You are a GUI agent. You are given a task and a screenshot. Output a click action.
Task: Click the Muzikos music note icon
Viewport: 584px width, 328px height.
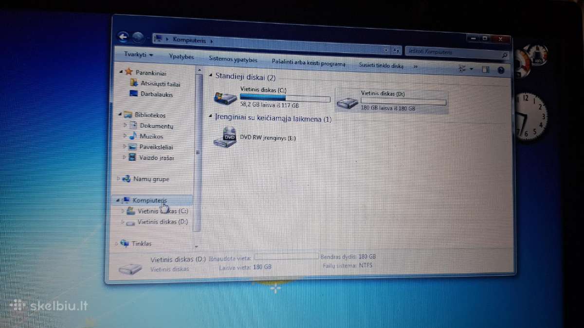click(133, 136)
